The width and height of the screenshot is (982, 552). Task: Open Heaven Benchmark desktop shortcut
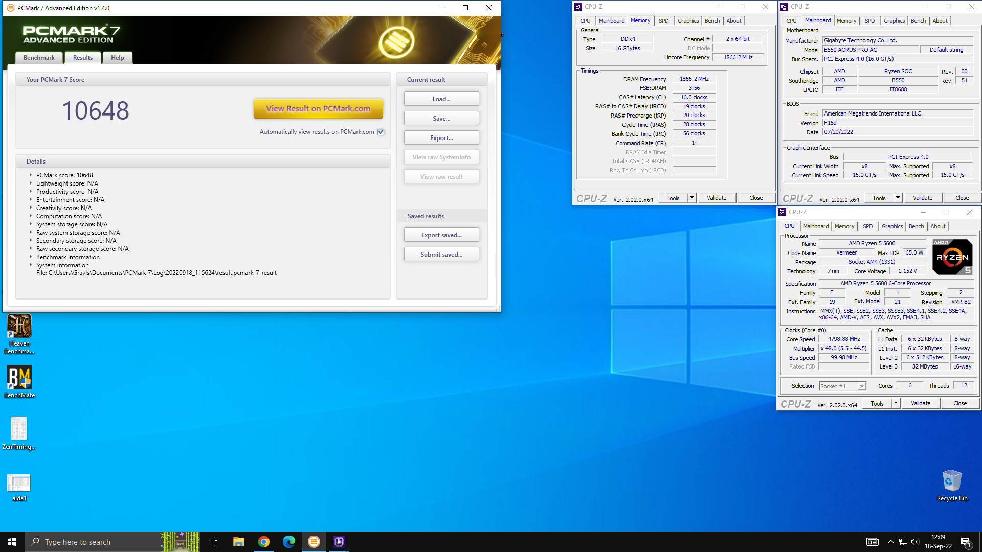19,334
